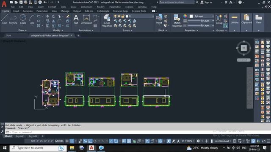
Task: Click the new drawing tab plus button
Action: [78, 35]
